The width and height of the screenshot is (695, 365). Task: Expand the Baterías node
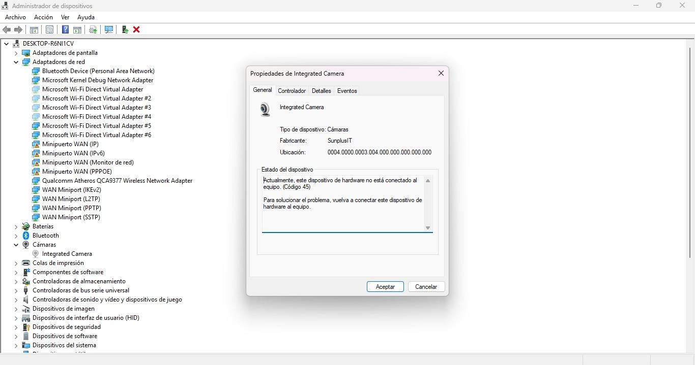pos(16,226)
